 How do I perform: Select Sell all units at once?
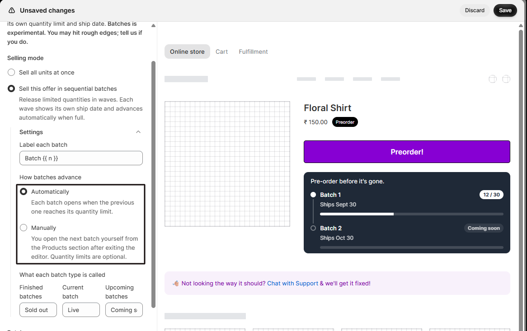tap(11, 73)
